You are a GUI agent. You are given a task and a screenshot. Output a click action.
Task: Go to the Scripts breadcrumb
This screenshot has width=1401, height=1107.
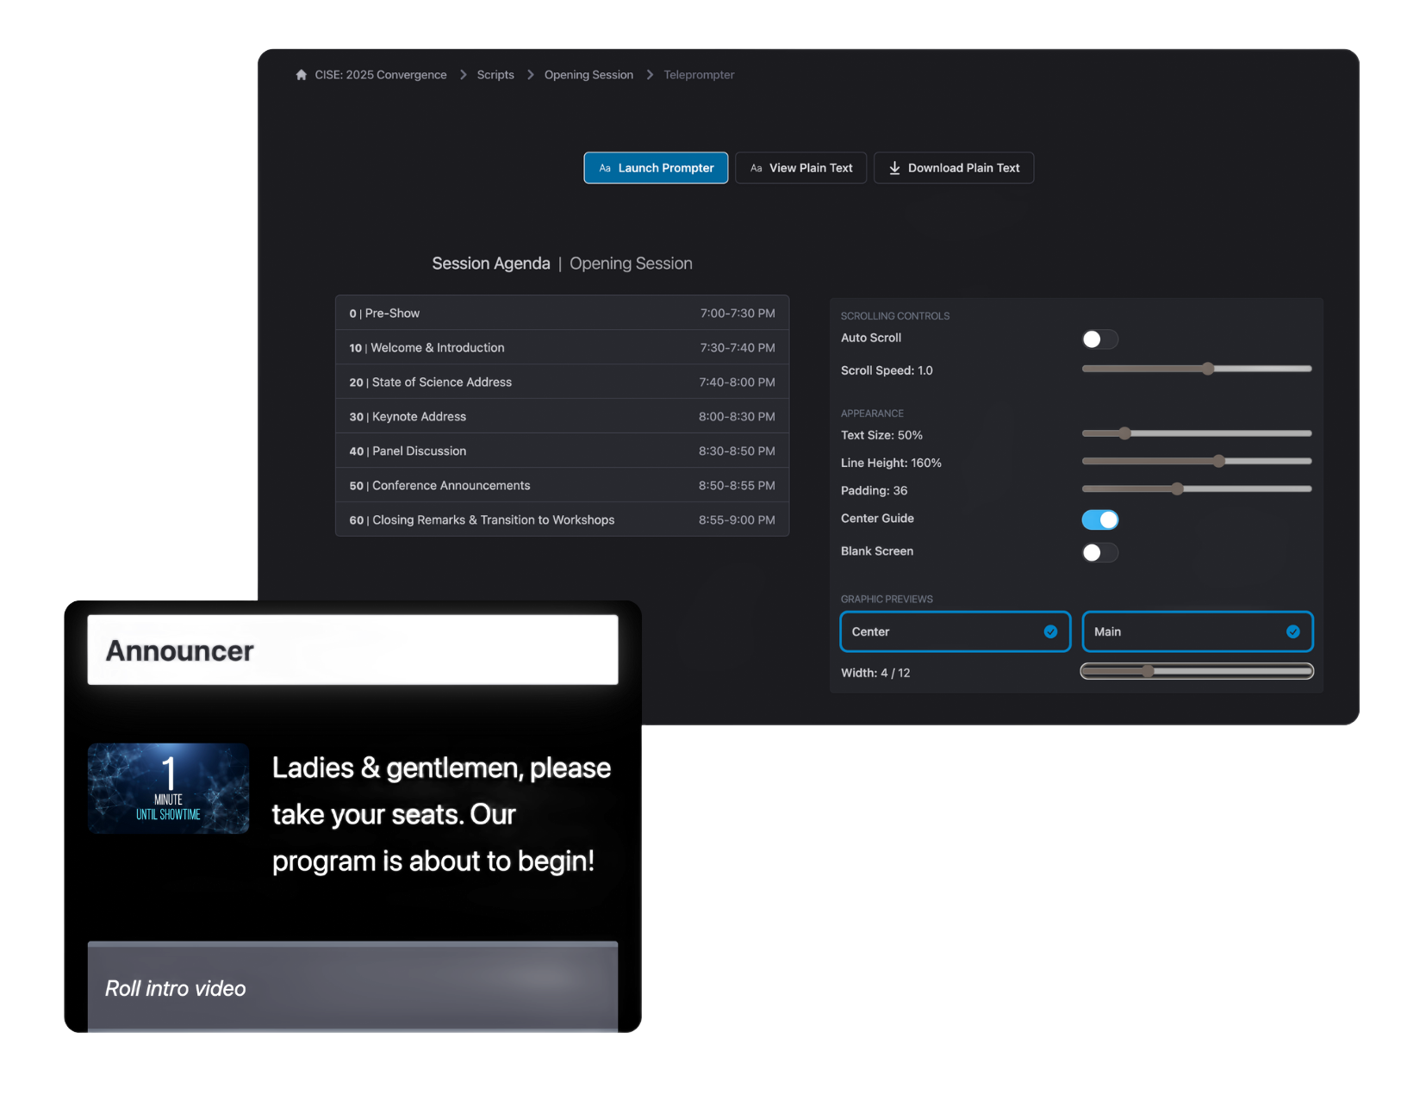495,75
